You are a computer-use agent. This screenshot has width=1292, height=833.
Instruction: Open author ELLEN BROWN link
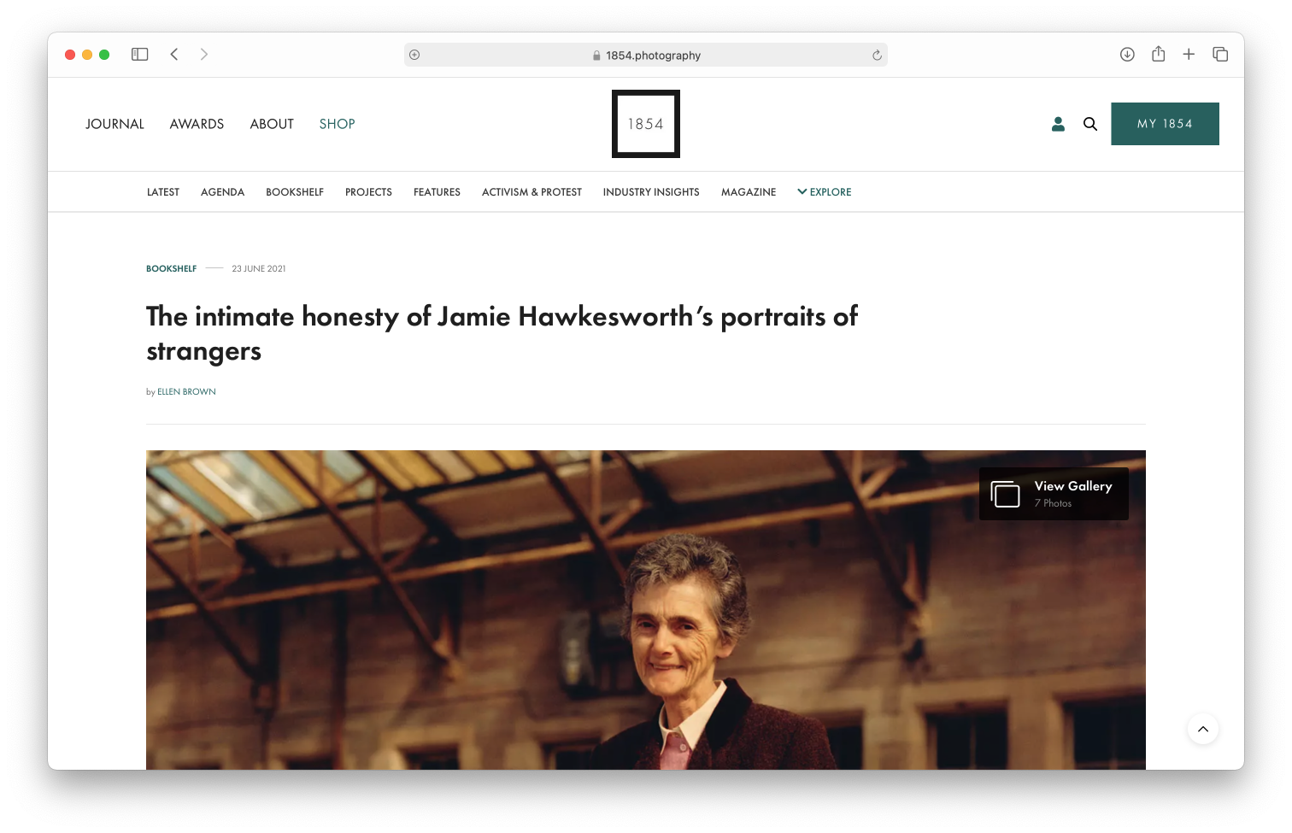(186, 392)
